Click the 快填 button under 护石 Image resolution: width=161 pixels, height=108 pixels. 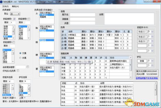pos(142,61)
